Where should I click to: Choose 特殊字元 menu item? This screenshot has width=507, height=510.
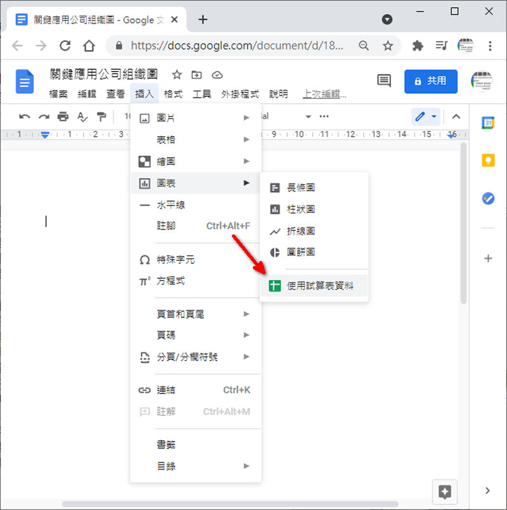196,260
